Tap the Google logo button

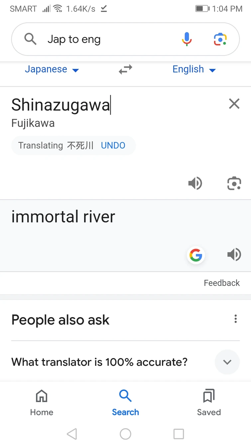click(195, 255)
